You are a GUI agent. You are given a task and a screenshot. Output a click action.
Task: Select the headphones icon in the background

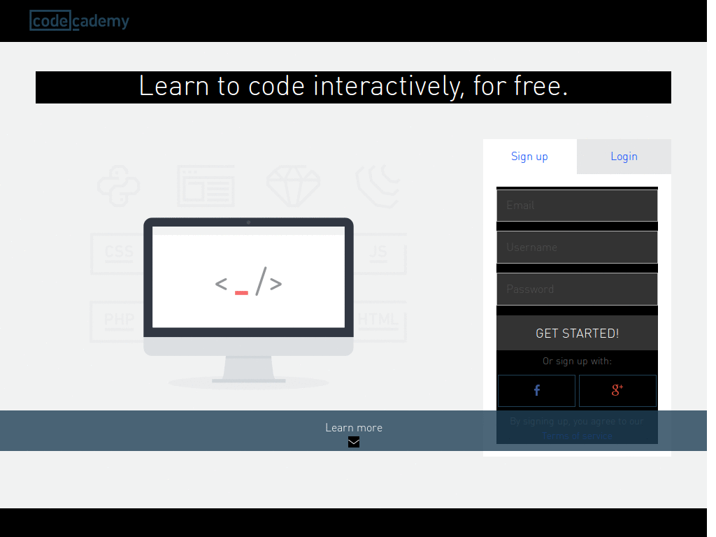378,187
